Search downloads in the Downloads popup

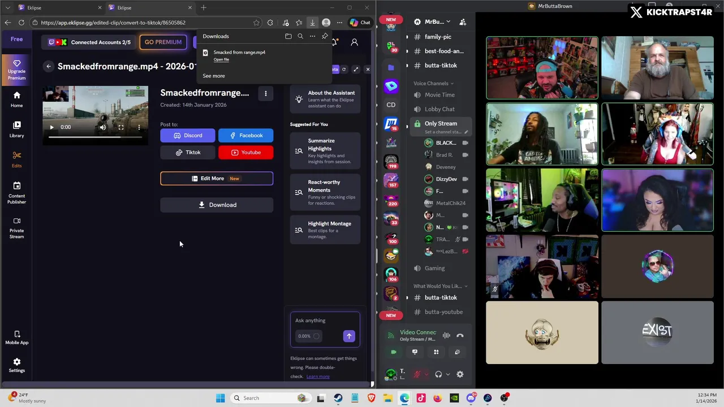coord(300,36)
